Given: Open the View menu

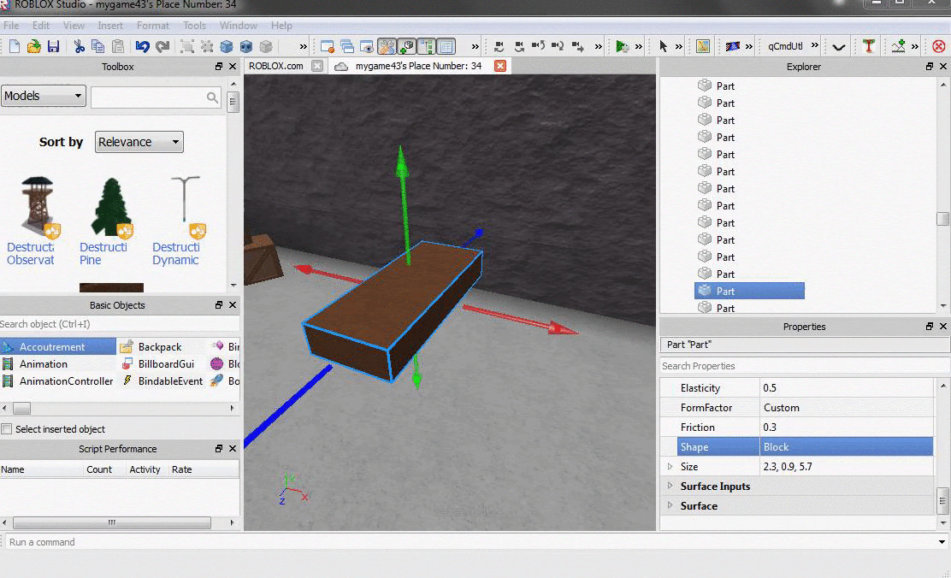Looking at the screenshot, I should [x=74, y=26].
